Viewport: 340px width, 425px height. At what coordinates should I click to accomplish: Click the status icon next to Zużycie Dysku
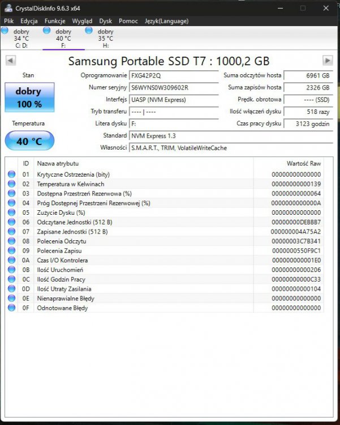[11, 212]
